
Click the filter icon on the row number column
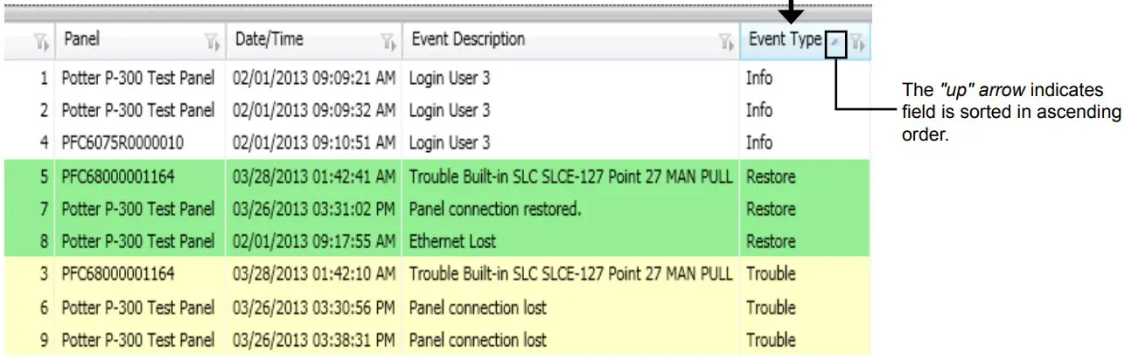click(x=38, y=41)
